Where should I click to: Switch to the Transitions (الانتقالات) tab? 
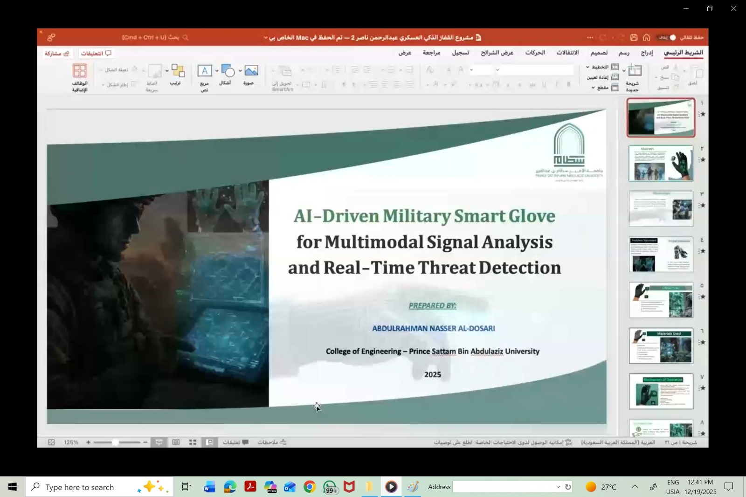click(567, 53)
